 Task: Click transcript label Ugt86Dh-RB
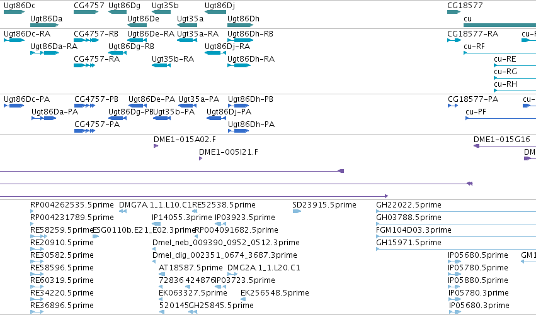(x=250, y=34)
